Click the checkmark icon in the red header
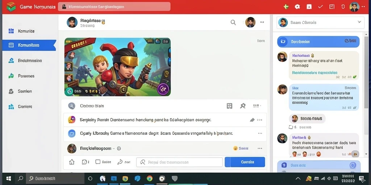 click(x=320, y=7)
